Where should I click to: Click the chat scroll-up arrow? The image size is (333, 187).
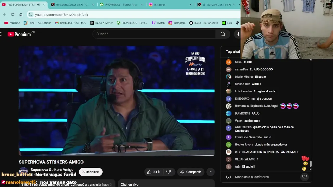(310, 60)
